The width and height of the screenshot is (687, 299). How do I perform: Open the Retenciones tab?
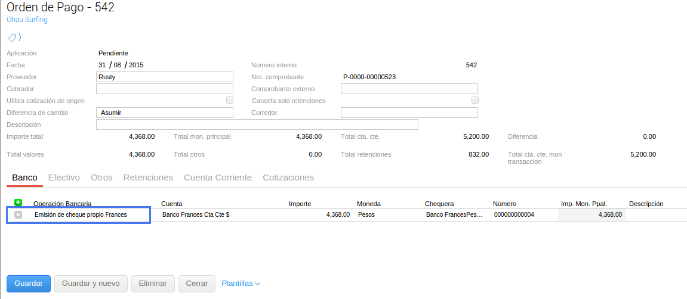tap(148, 177)
